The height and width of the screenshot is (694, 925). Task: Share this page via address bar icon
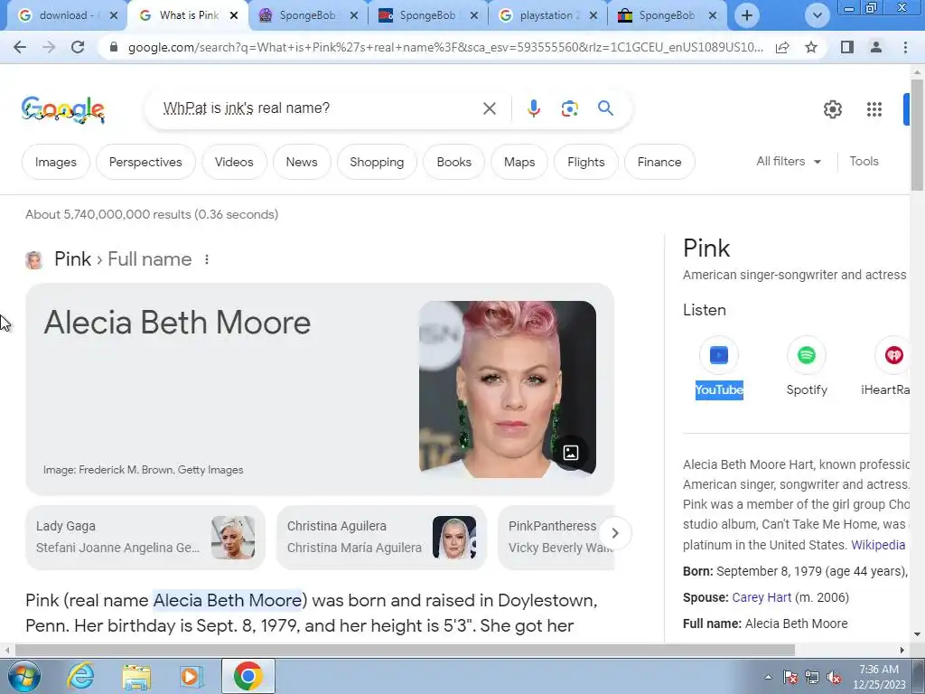click(x=782, y=47)
